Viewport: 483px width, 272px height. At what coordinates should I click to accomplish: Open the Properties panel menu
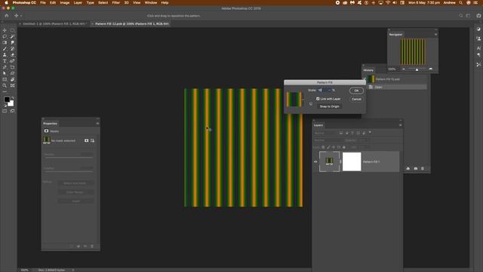click(97, 123)
